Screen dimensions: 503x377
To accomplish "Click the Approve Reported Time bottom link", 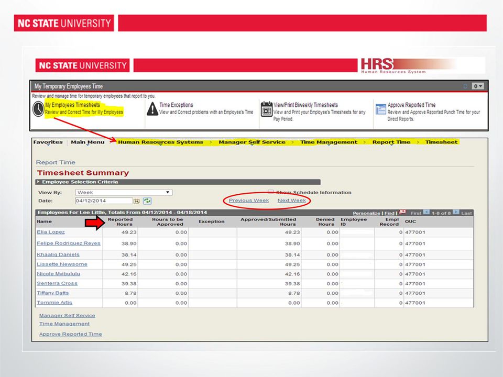I will click(71, 334).
